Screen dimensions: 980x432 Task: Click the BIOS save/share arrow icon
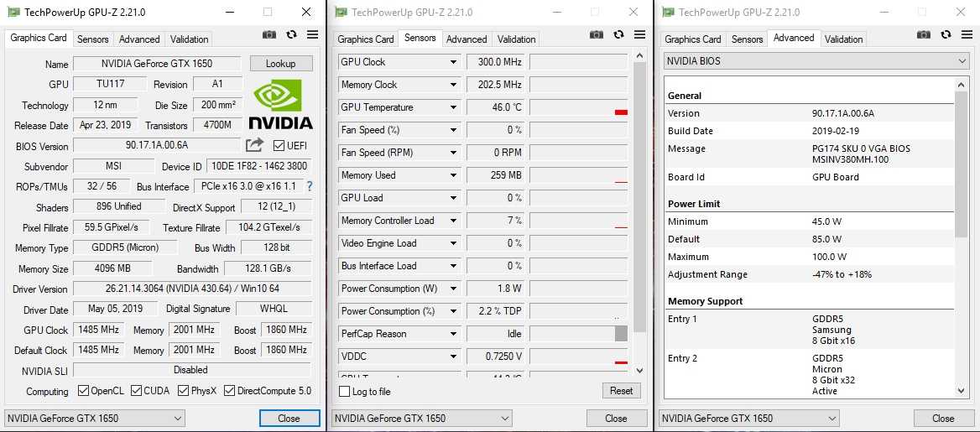254,145
